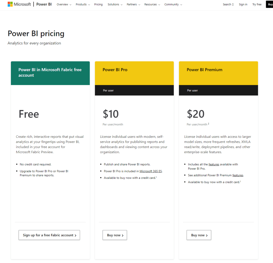Image resolution: width=273 pixels, height=263 pixels.
Task: Open the Partners navigation menu
Action: point(133,5)
